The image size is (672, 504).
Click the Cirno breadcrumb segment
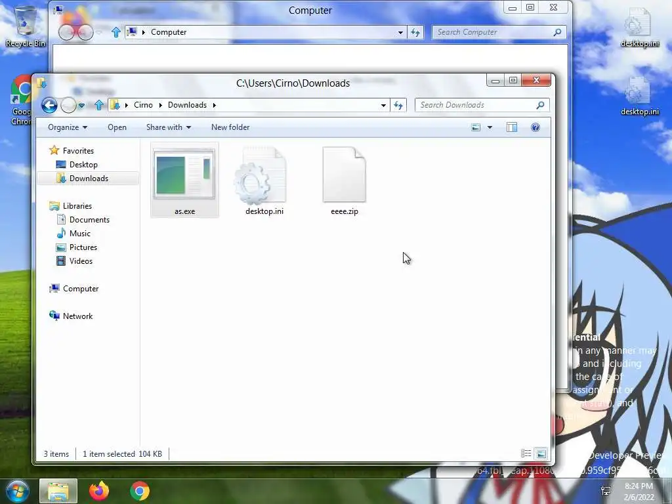pos(143,105)
